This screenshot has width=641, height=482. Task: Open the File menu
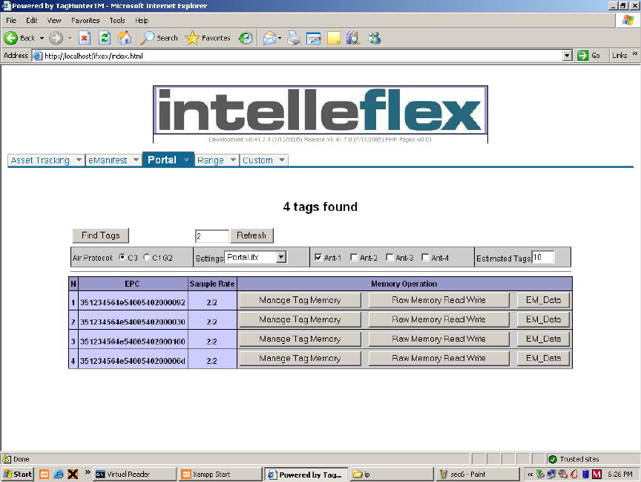(11, 21)
